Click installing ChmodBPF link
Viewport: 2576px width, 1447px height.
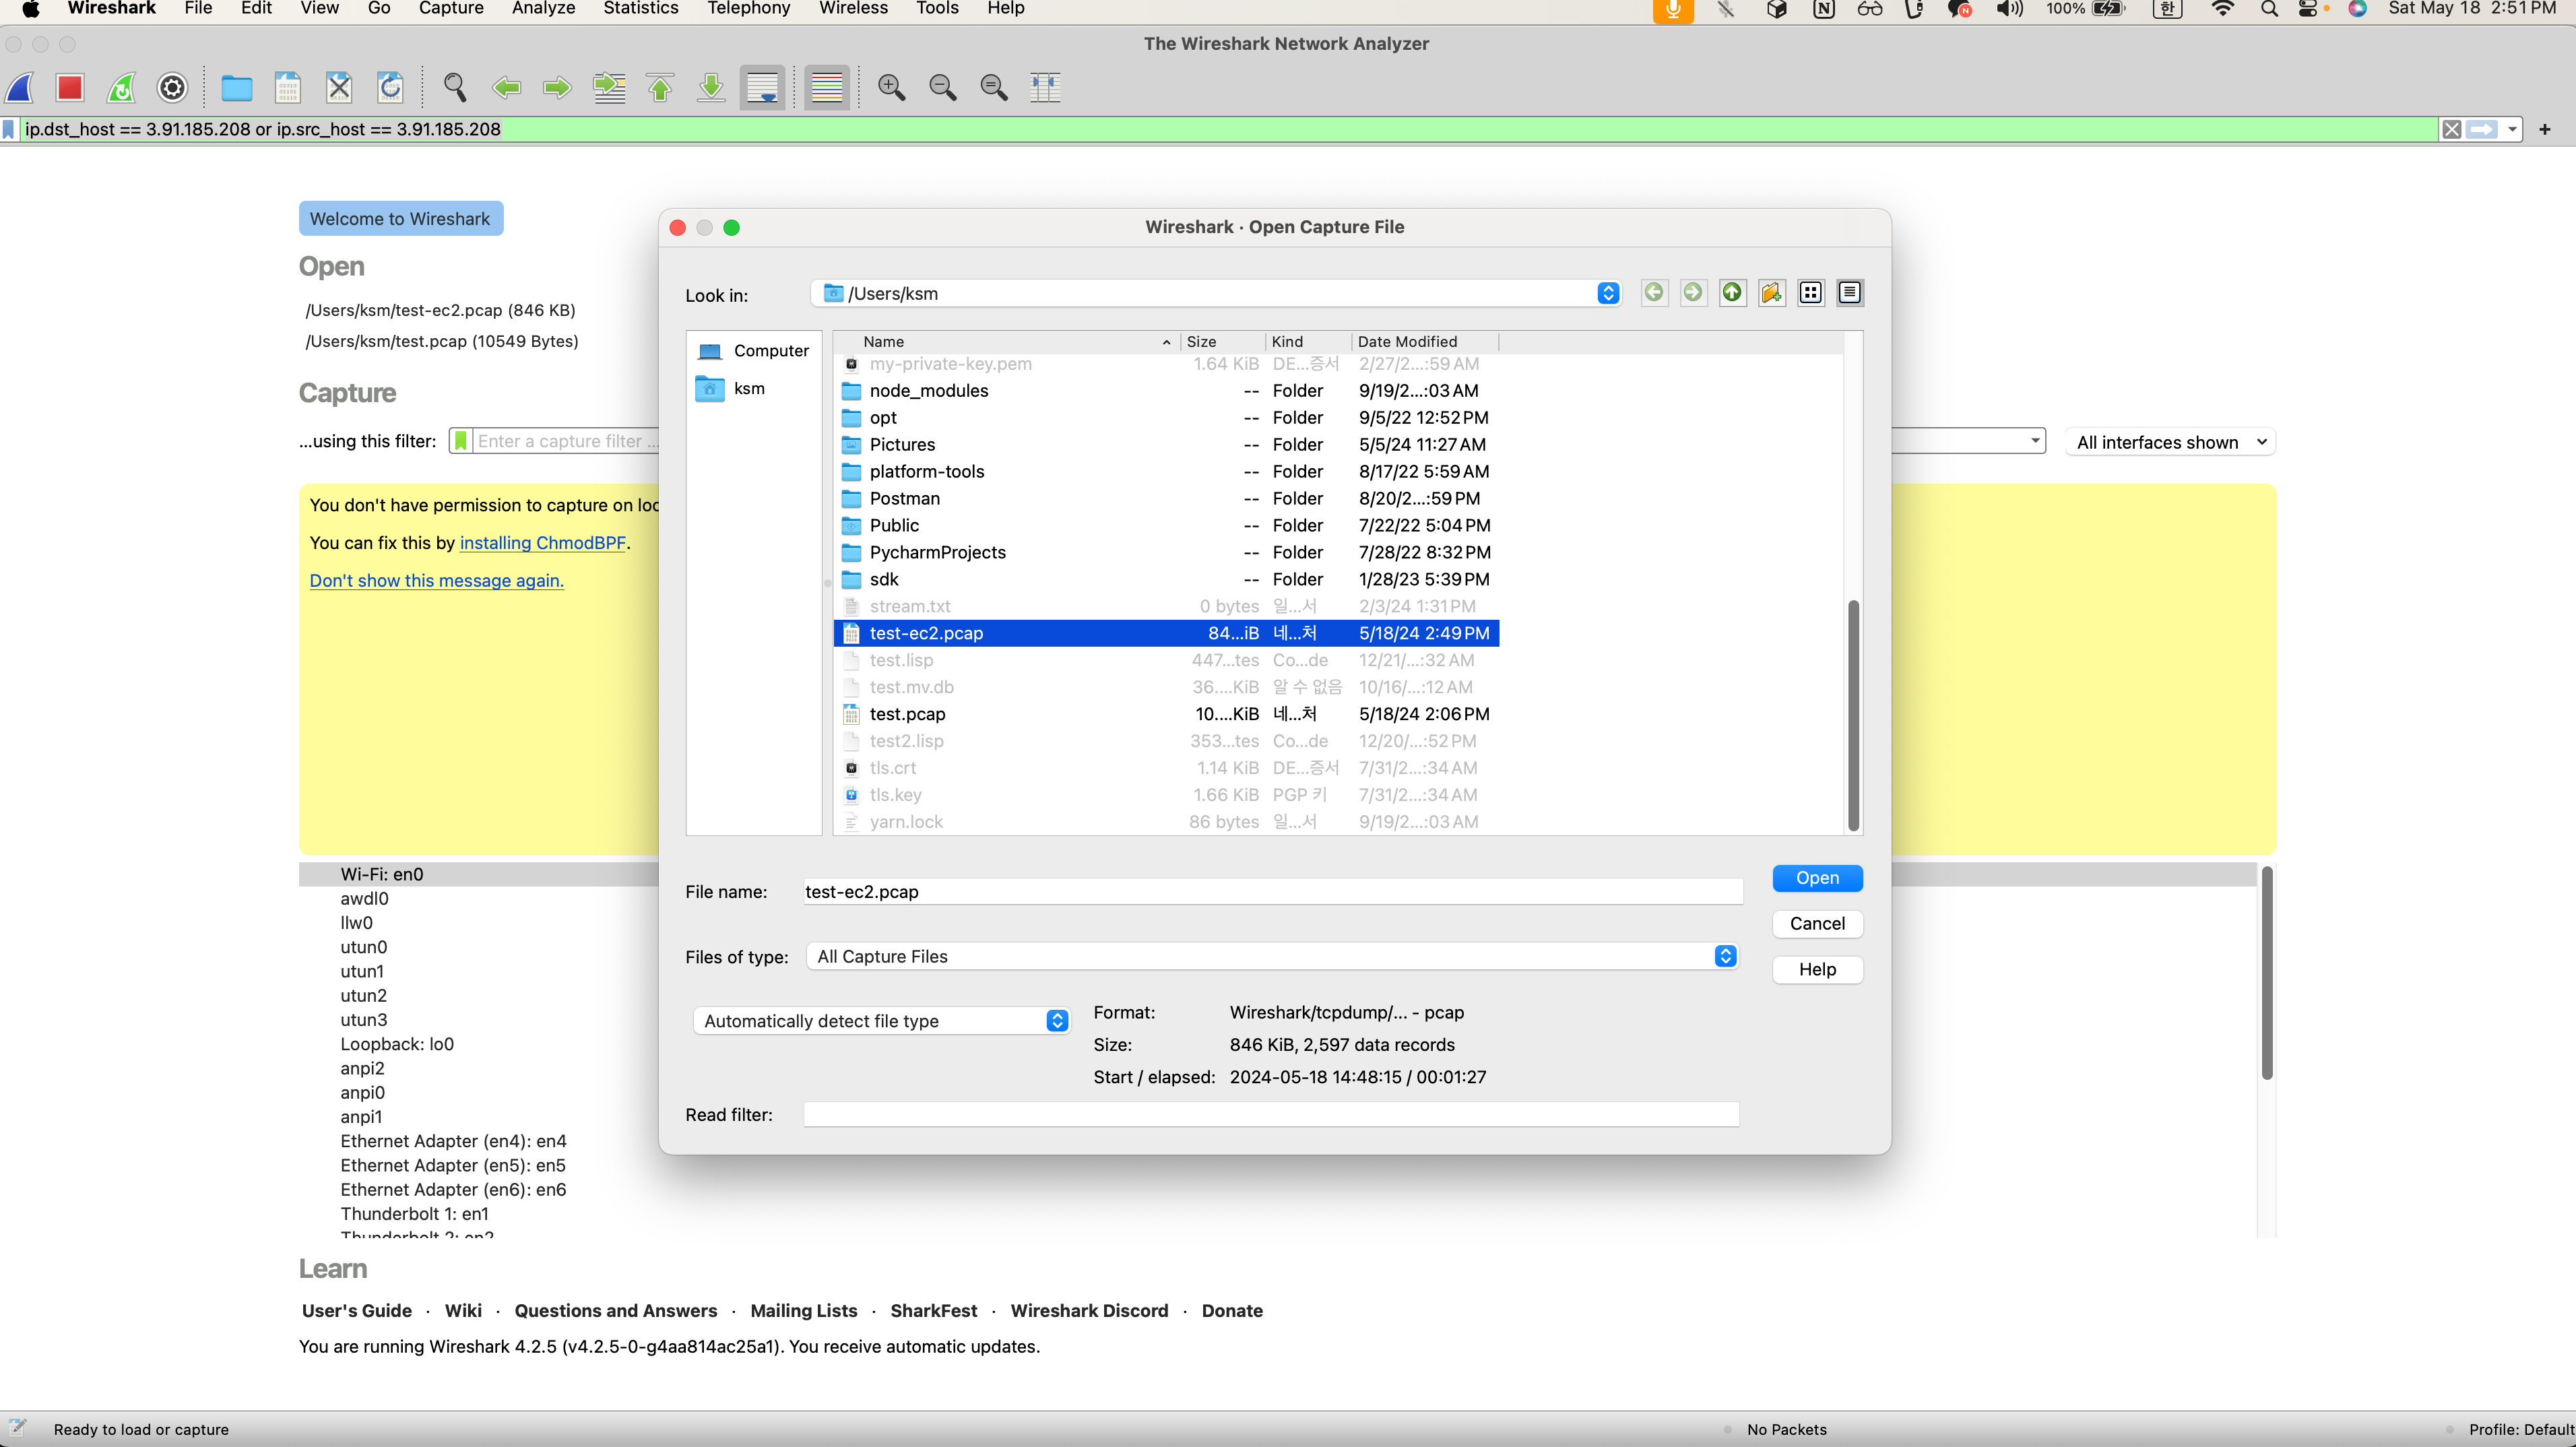(542, 543)
